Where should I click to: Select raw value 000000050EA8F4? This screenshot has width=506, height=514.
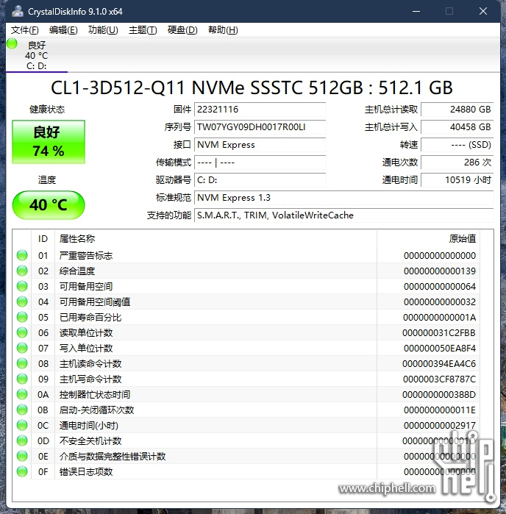pyautogui.click(x=439, y=348)
